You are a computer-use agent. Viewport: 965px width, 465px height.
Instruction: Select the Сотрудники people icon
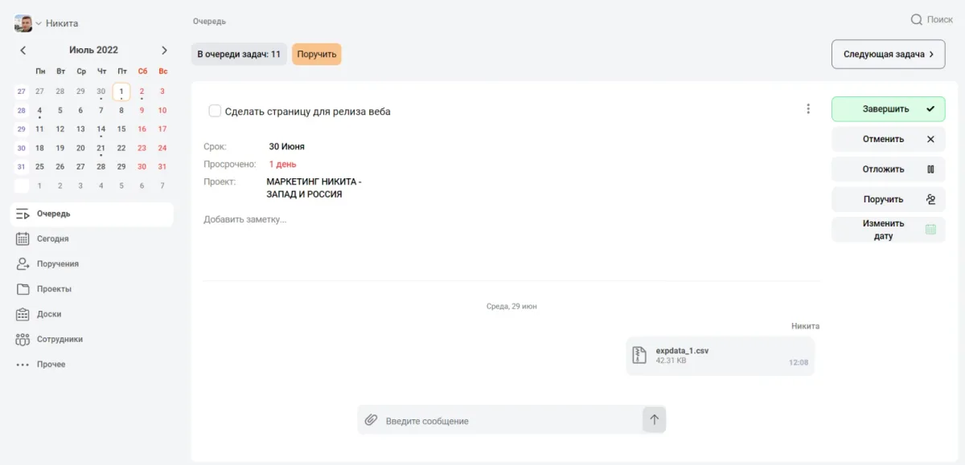click(19, 338)
